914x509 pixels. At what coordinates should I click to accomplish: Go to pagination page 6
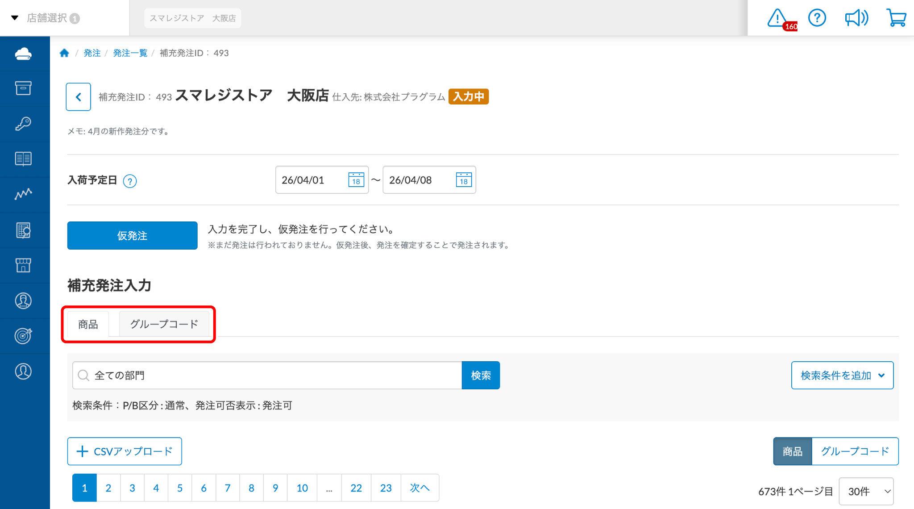(204, 488)
